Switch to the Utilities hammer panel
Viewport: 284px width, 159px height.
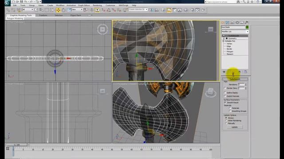pyautogui.click(x=246, y=23)
